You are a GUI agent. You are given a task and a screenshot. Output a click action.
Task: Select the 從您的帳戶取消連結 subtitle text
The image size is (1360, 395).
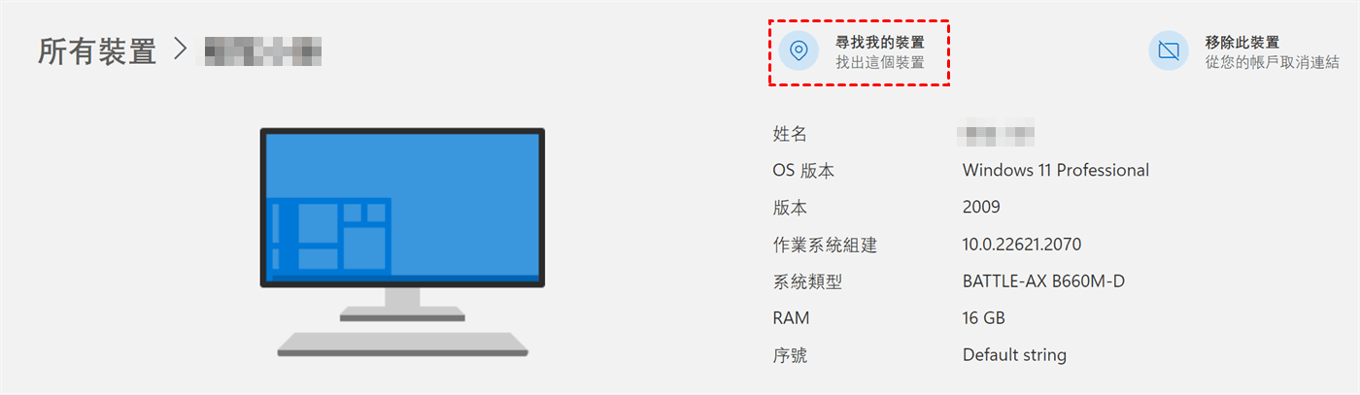1273,63
